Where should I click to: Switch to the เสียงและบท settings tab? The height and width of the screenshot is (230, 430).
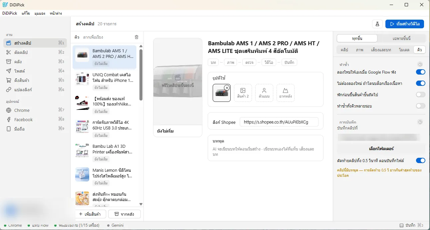381,50
